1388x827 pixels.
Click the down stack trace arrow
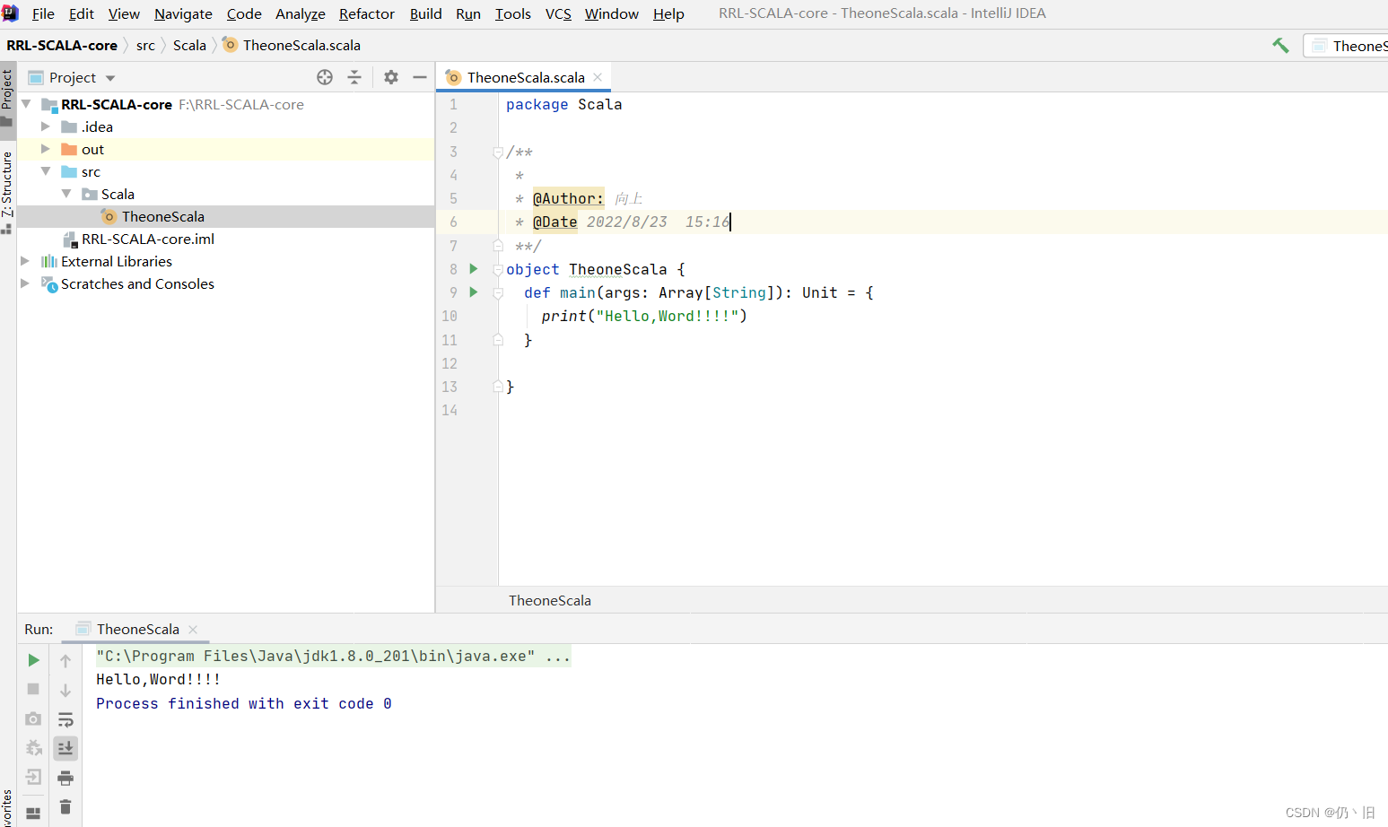[x=65, y=691]
